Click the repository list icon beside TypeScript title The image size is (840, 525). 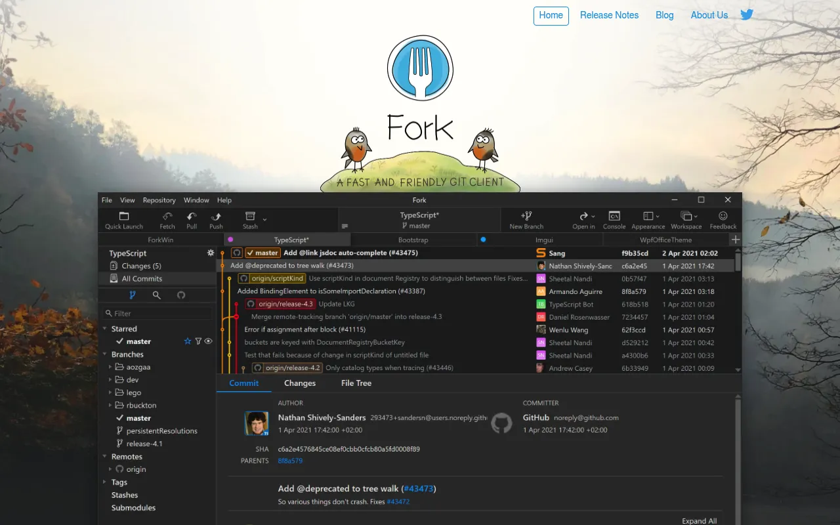click(x=345, y=226)
